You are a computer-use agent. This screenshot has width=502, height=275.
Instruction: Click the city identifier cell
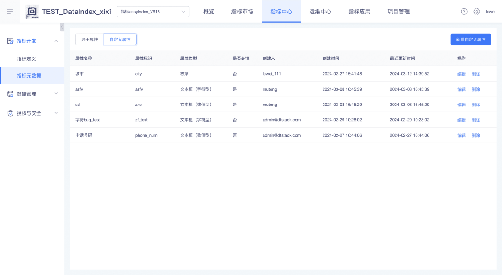(139, 74)
